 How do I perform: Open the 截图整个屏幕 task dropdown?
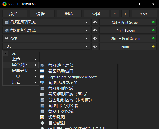tap(46, 30)
